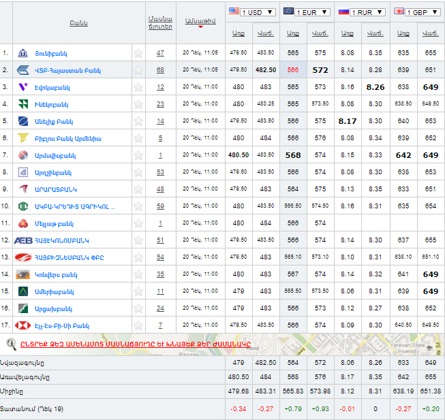445x420 pixels.
Task: Click the Converse Bank logo icon
Action: [23, 274]
